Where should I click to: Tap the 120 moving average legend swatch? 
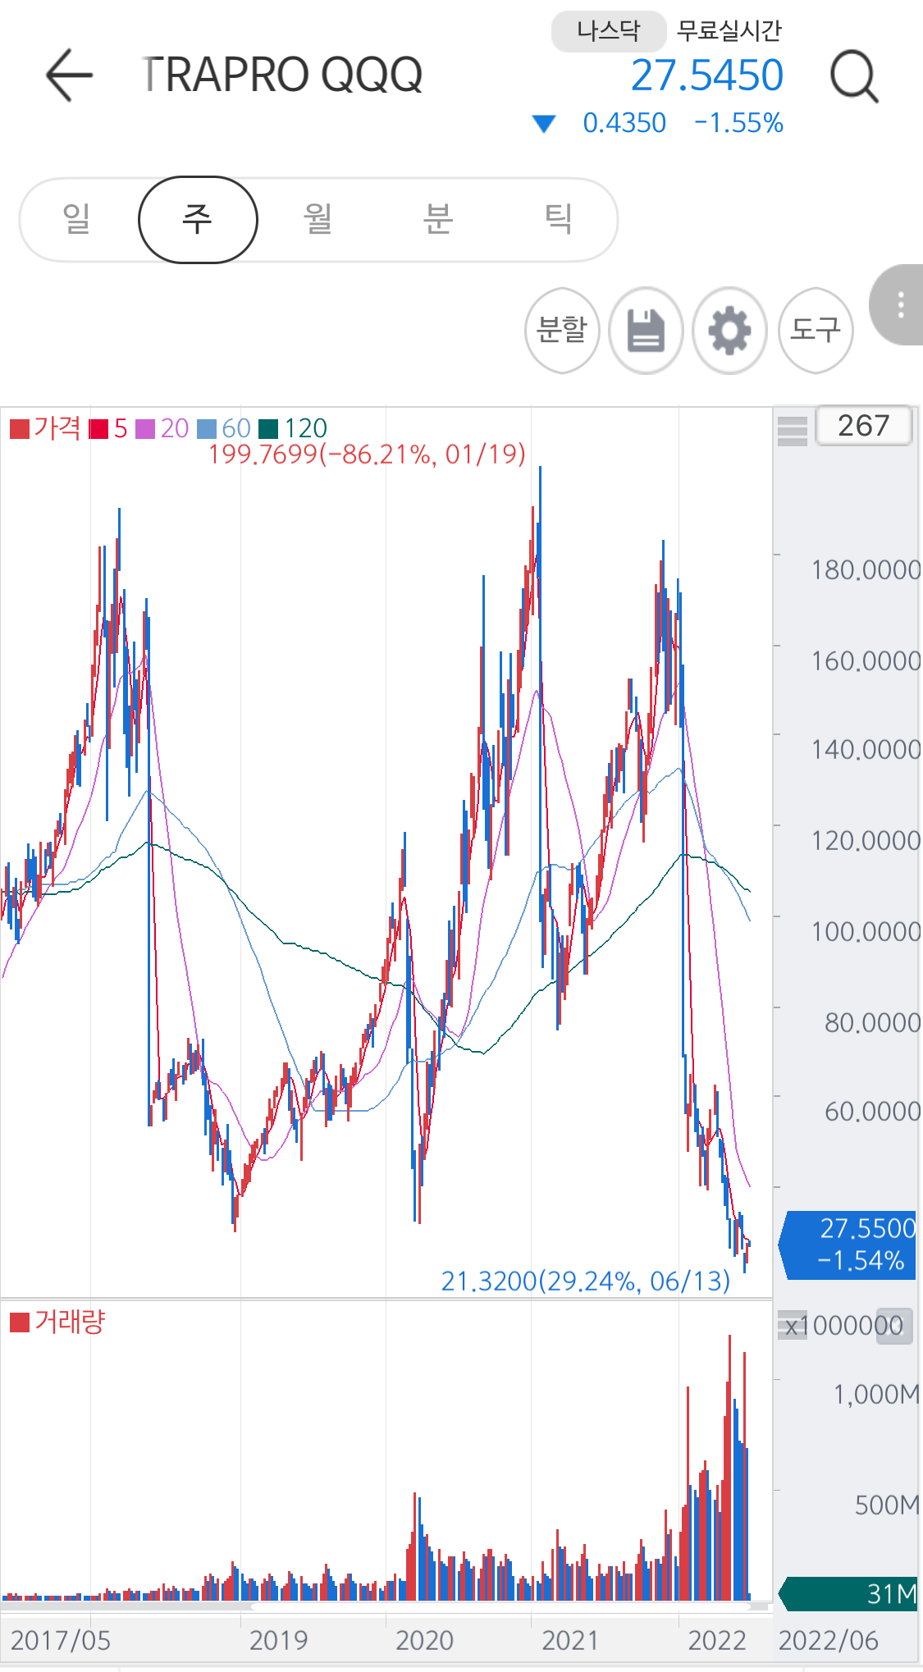point(268,429)
